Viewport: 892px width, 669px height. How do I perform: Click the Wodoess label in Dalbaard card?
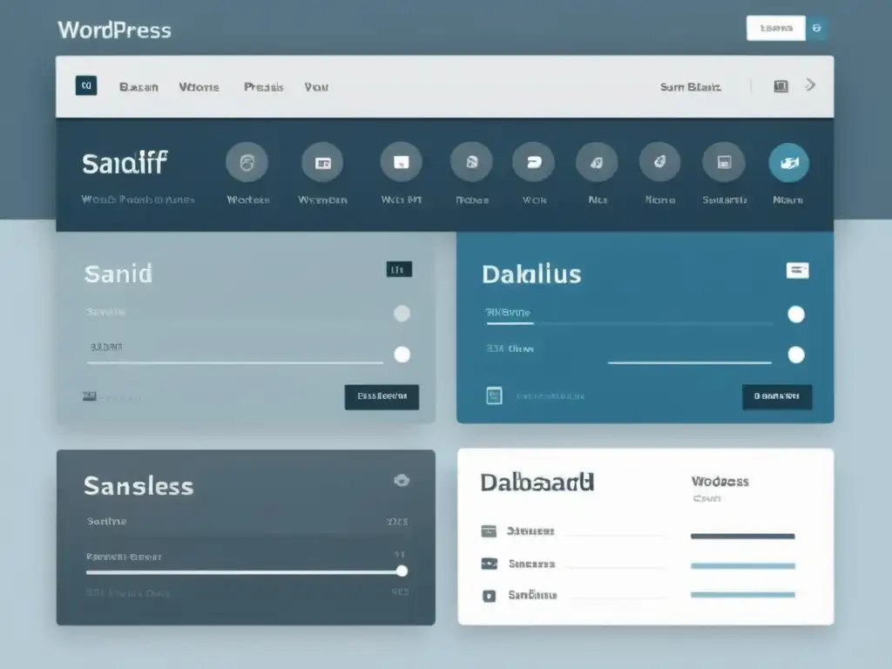point(720,481)
